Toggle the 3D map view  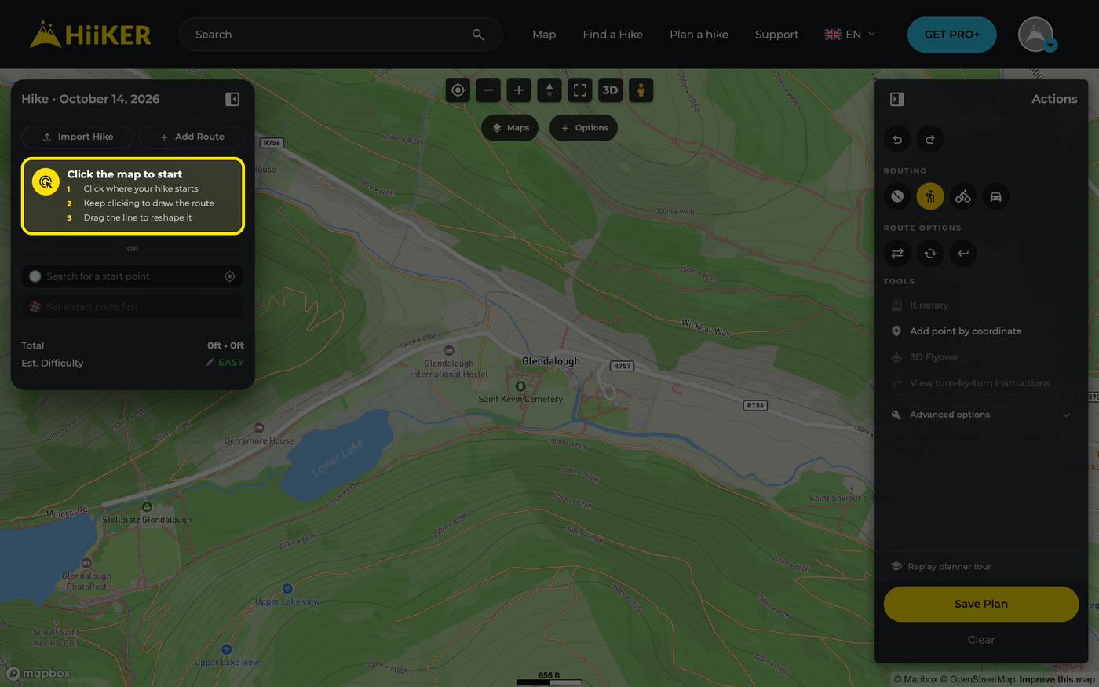click(x=610, y=90)
